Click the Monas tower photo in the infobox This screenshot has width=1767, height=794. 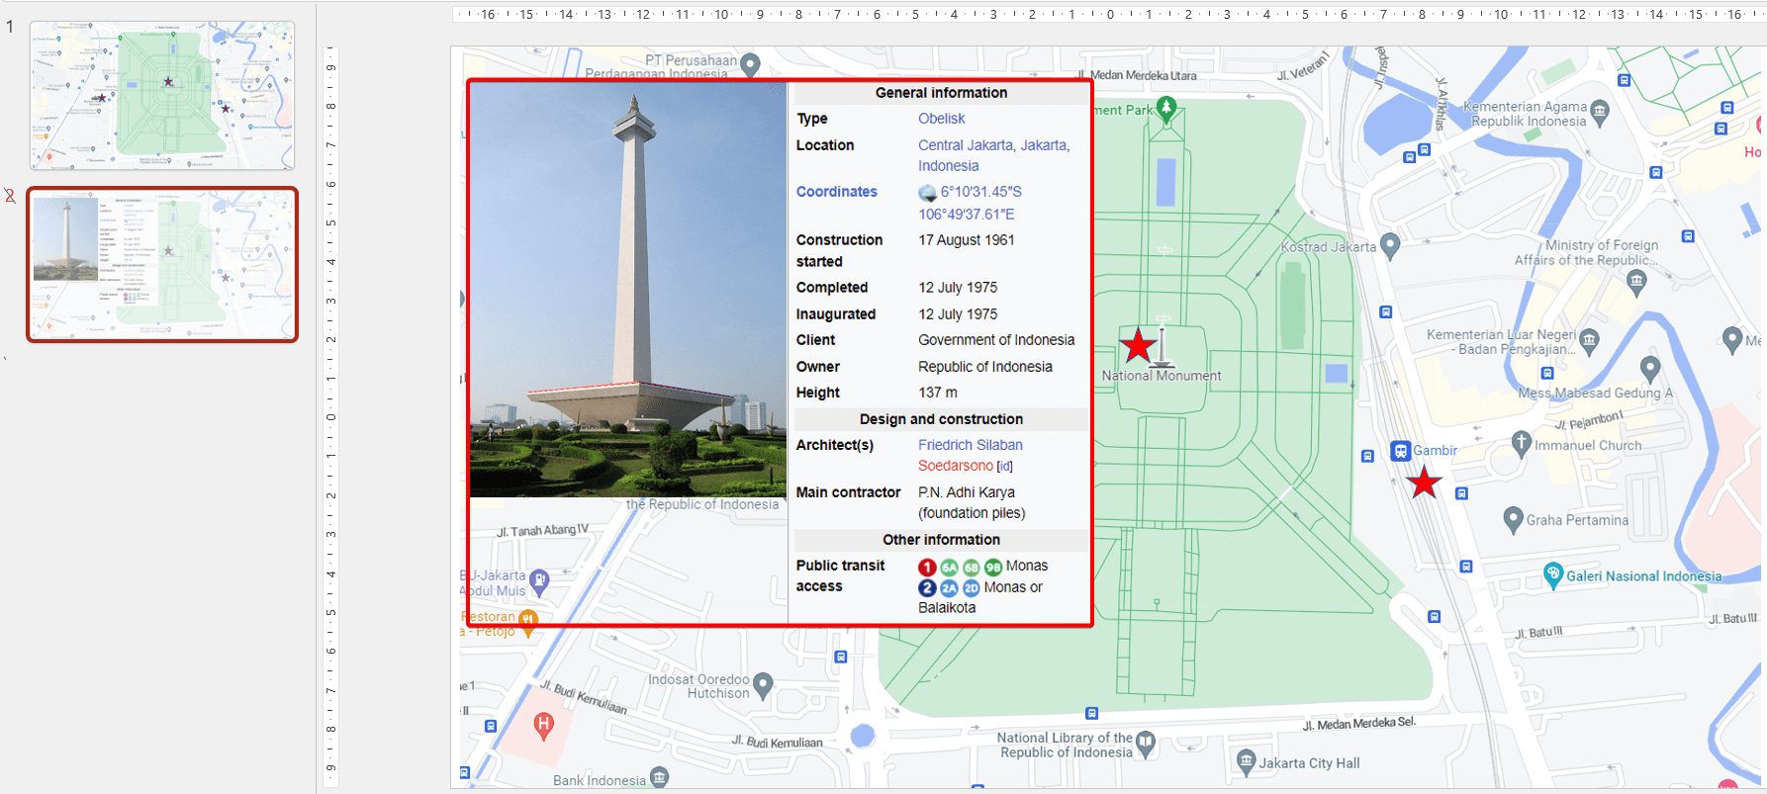point(628,290)
